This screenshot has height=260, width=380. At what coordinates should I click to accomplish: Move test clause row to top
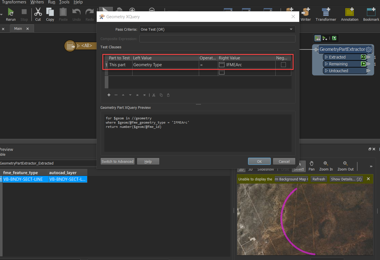pyautogui.click(x=137, y=95)
